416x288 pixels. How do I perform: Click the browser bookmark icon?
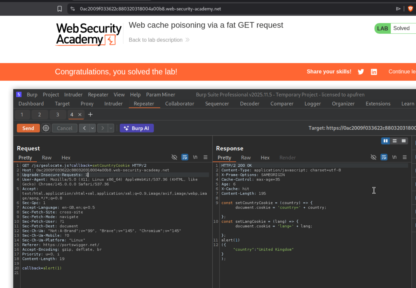click(x=60, y=9)
